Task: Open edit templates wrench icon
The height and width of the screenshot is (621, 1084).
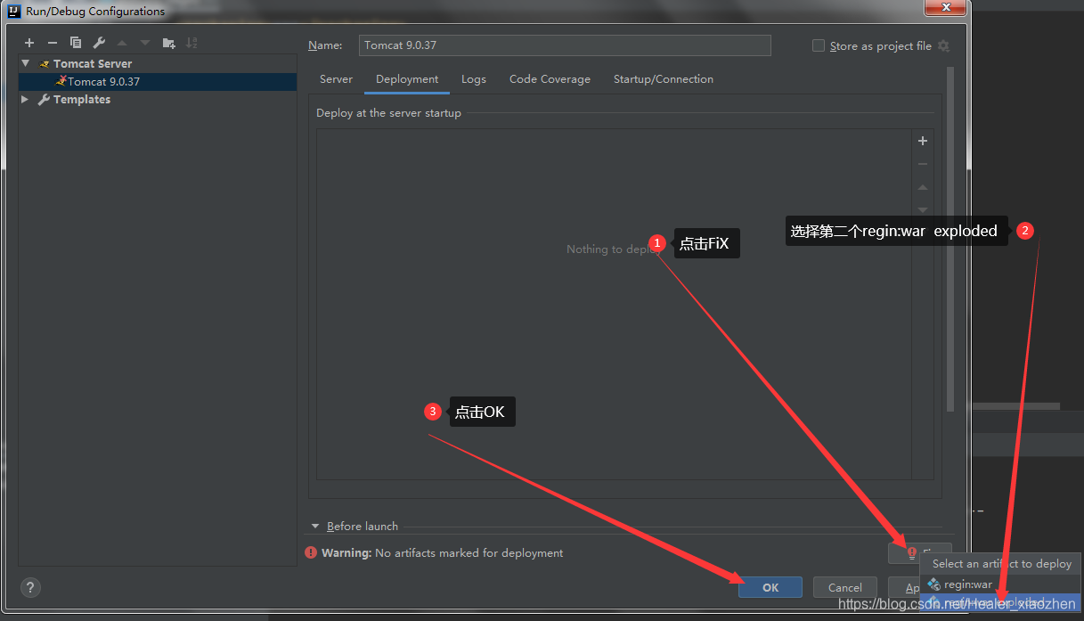Action: pos(99,43)
